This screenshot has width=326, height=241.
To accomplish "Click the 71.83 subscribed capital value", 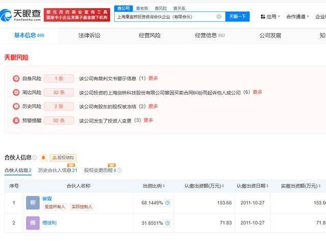I will click(226, 223).
